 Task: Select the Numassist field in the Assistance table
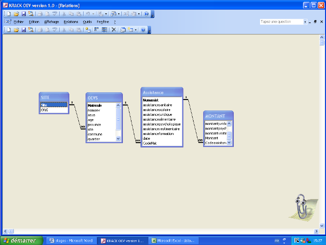(x=150, y=100)
